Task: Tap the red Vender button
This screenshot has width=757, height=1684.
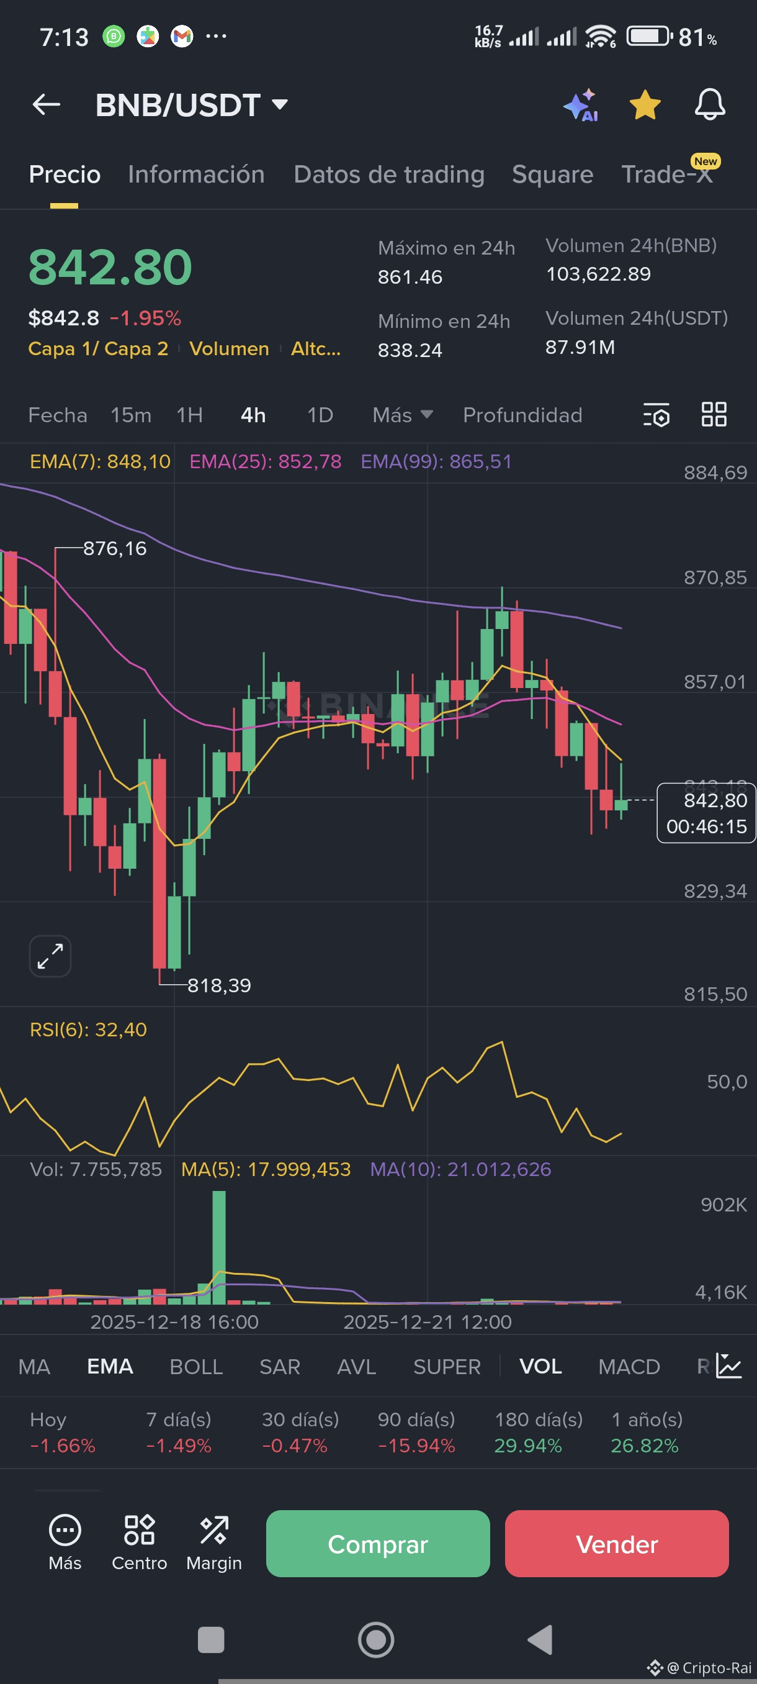Action: (617, 1544)
